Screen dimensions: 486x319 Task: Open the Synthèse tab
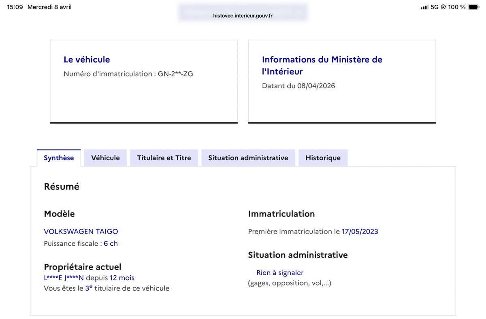click(59, 158)
